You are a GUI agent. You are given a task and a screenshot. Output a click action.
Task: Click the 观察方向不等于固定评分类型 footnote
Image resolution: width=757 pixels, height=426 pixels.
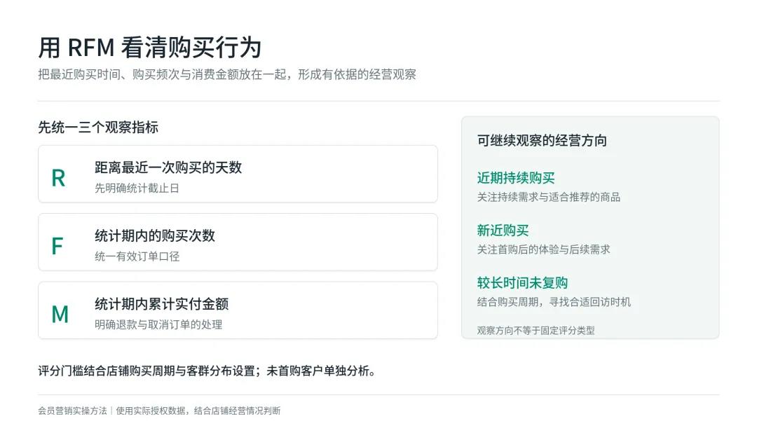click(536, 331)
